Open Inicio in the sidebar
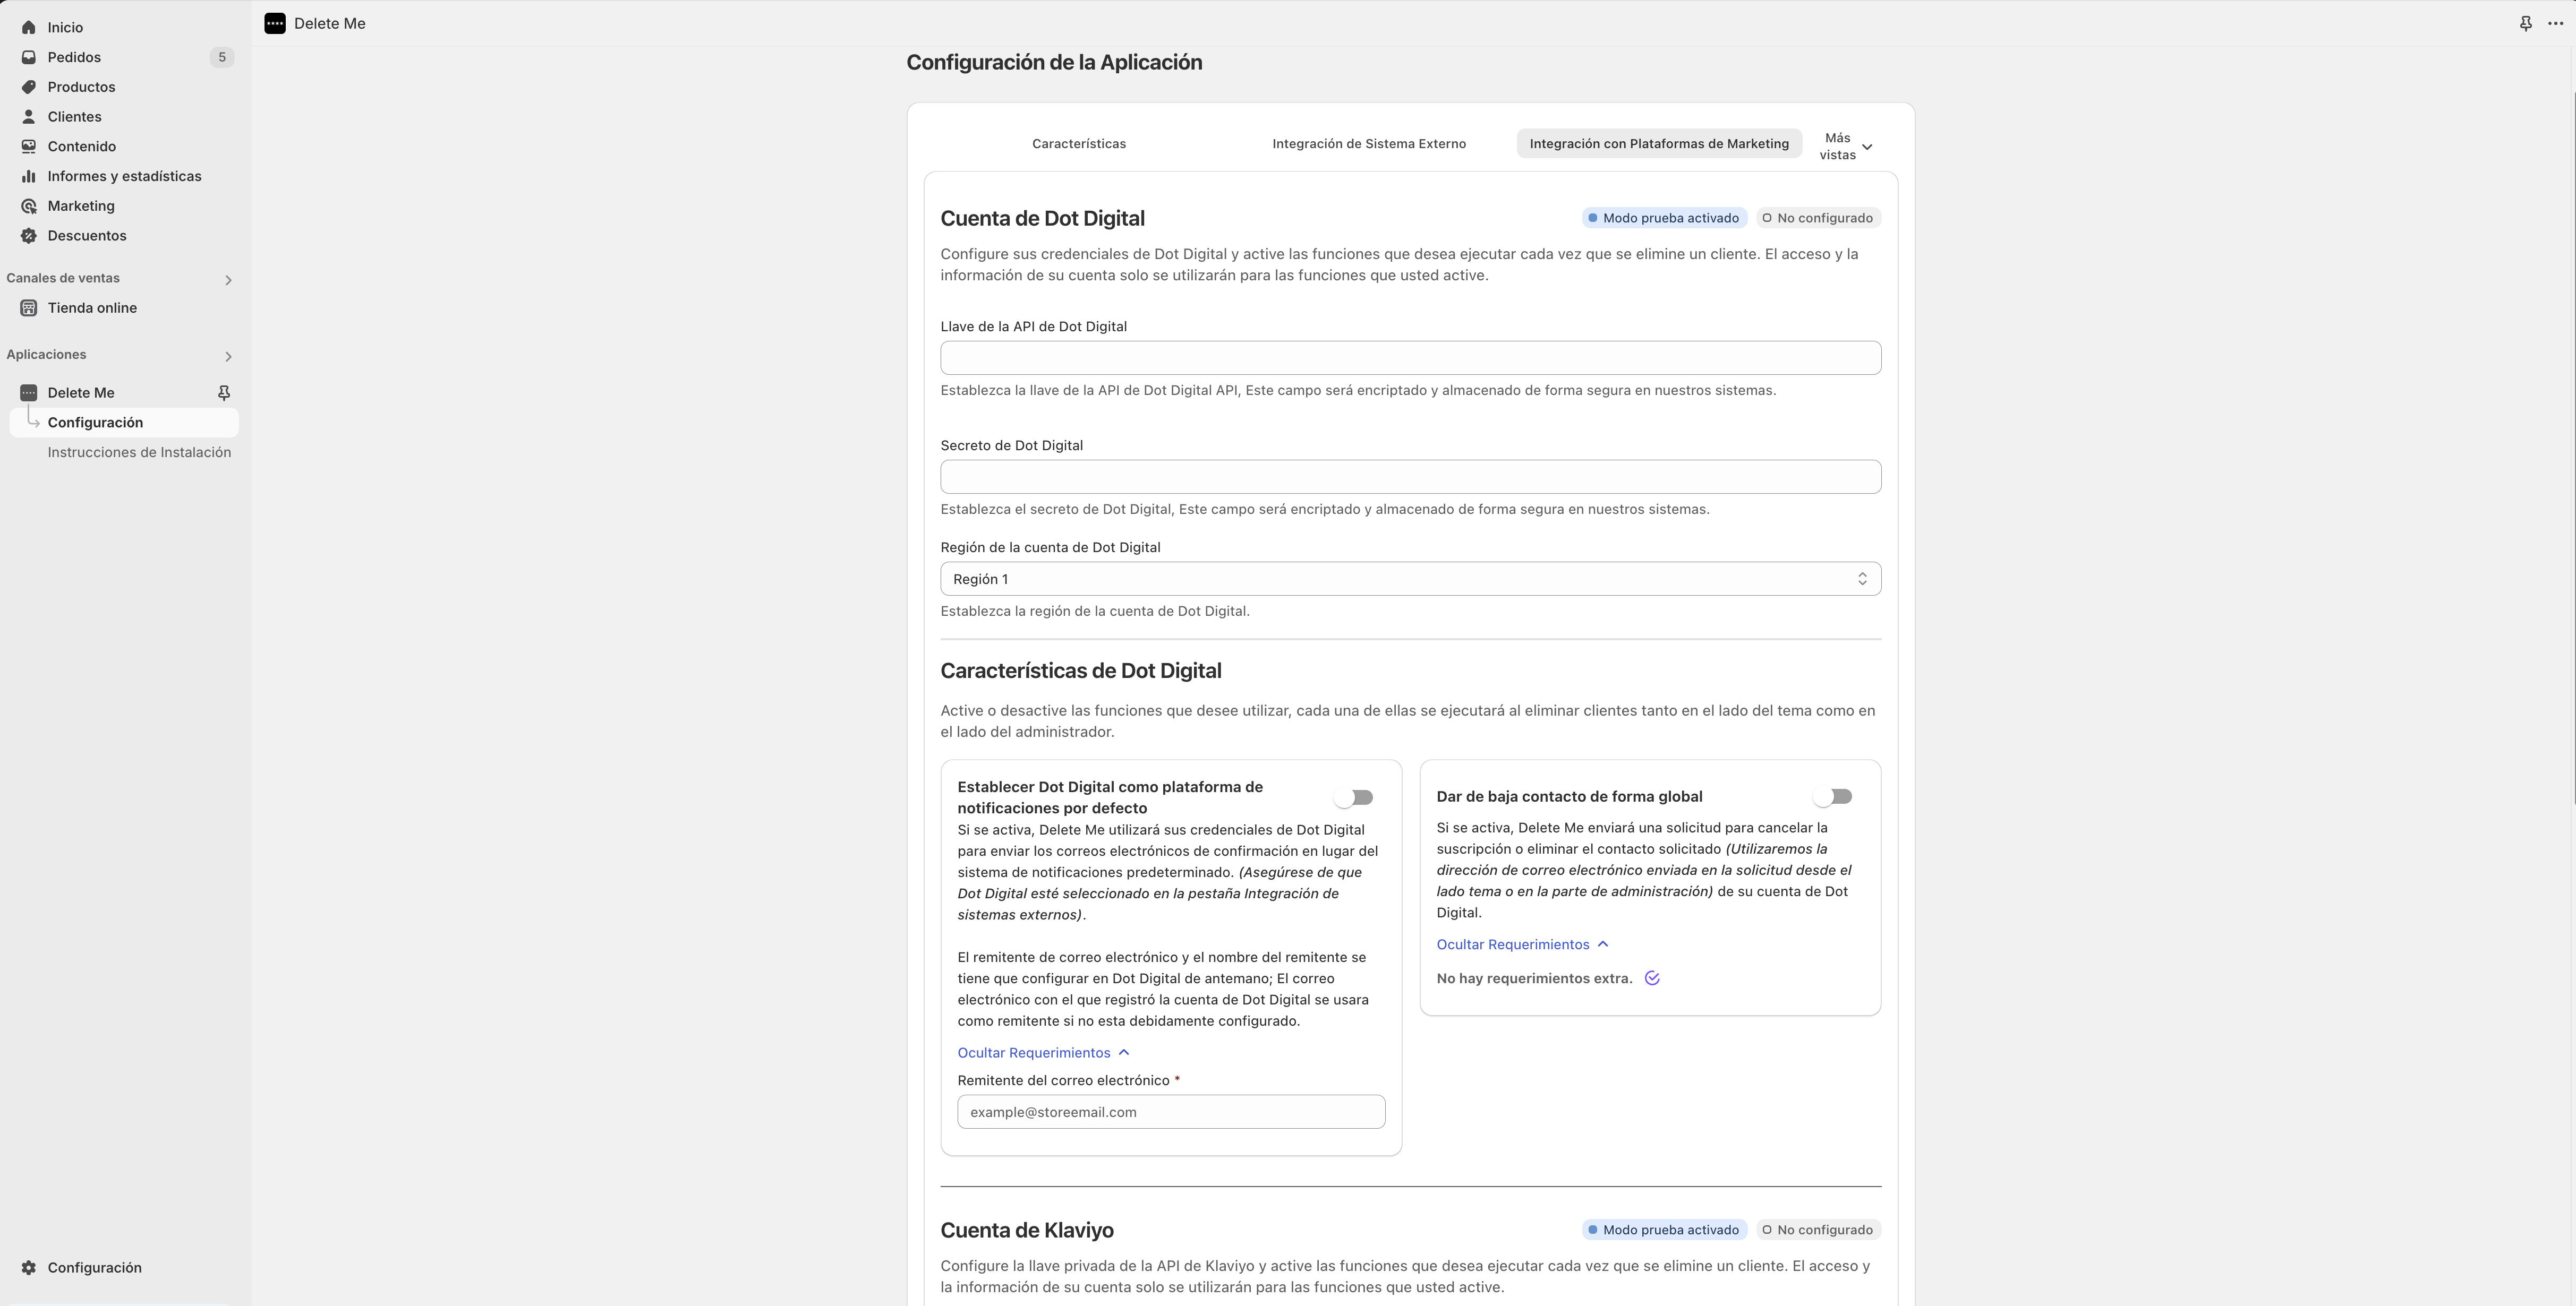The image size is (2576, 1306). (x=65, y=28)
